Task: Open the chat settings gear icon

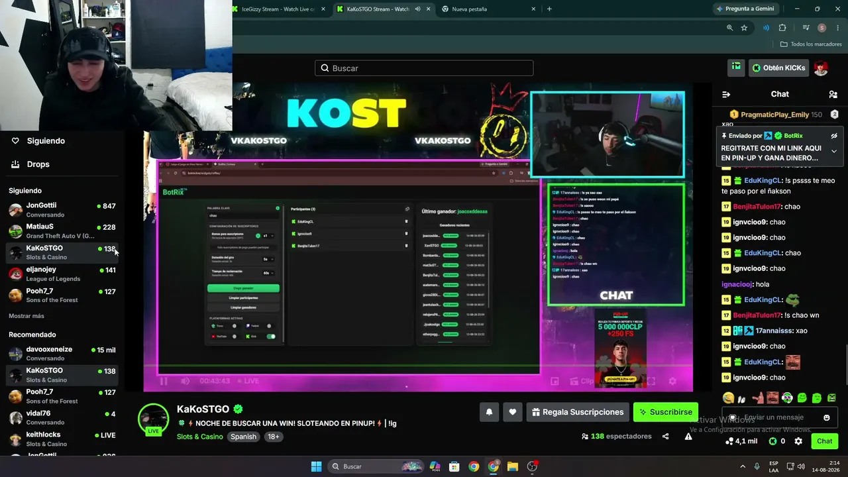Action: point(798,441)
